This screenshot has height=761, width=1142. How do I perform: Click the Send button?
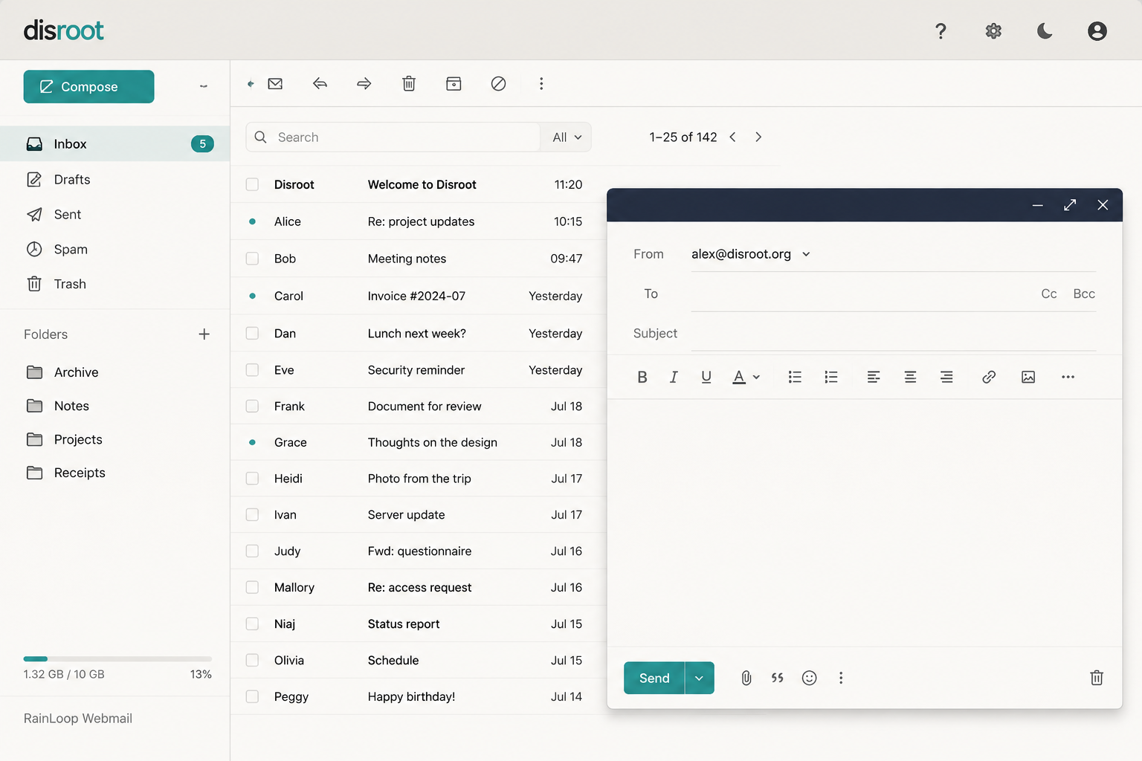654,678
